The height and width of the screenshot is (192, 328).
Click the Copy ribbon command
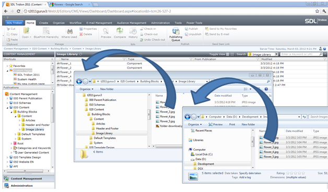tap(12, 34)
